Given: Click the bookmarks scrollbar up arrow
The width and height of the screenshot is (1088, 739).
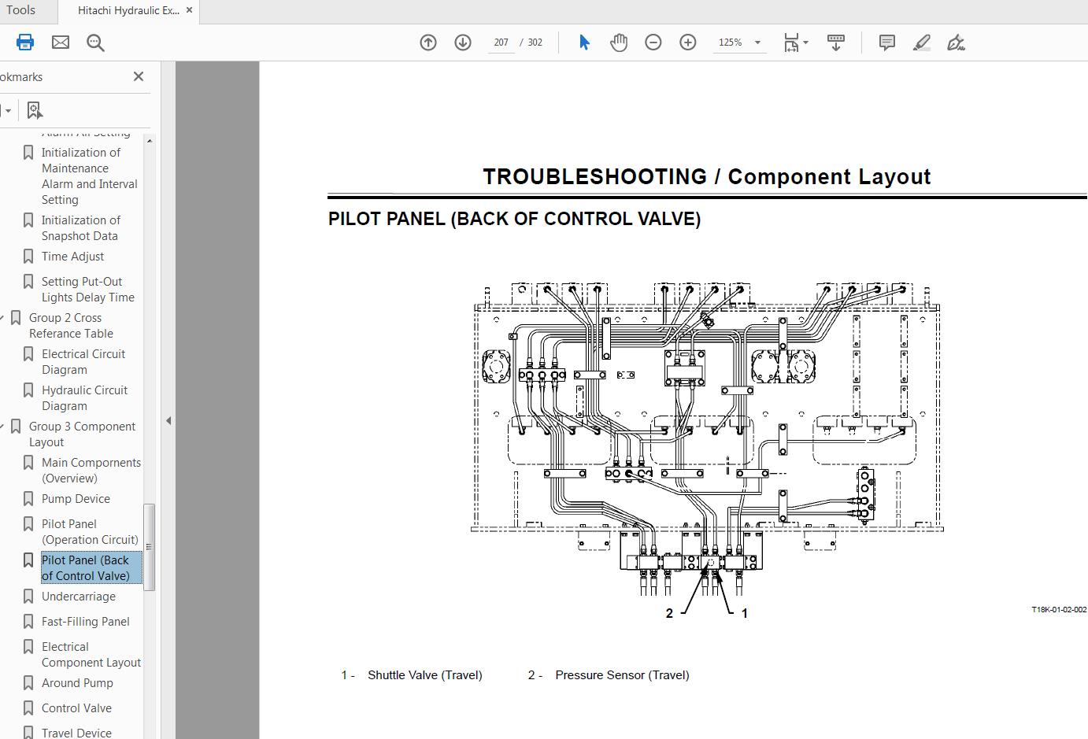Looking at the screenshot, I should (x=149, y=140).
